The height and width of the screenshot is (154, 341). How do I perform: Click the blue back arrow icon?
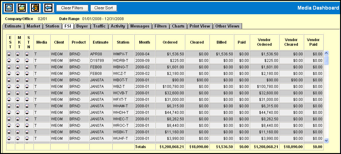pos(48,8)
